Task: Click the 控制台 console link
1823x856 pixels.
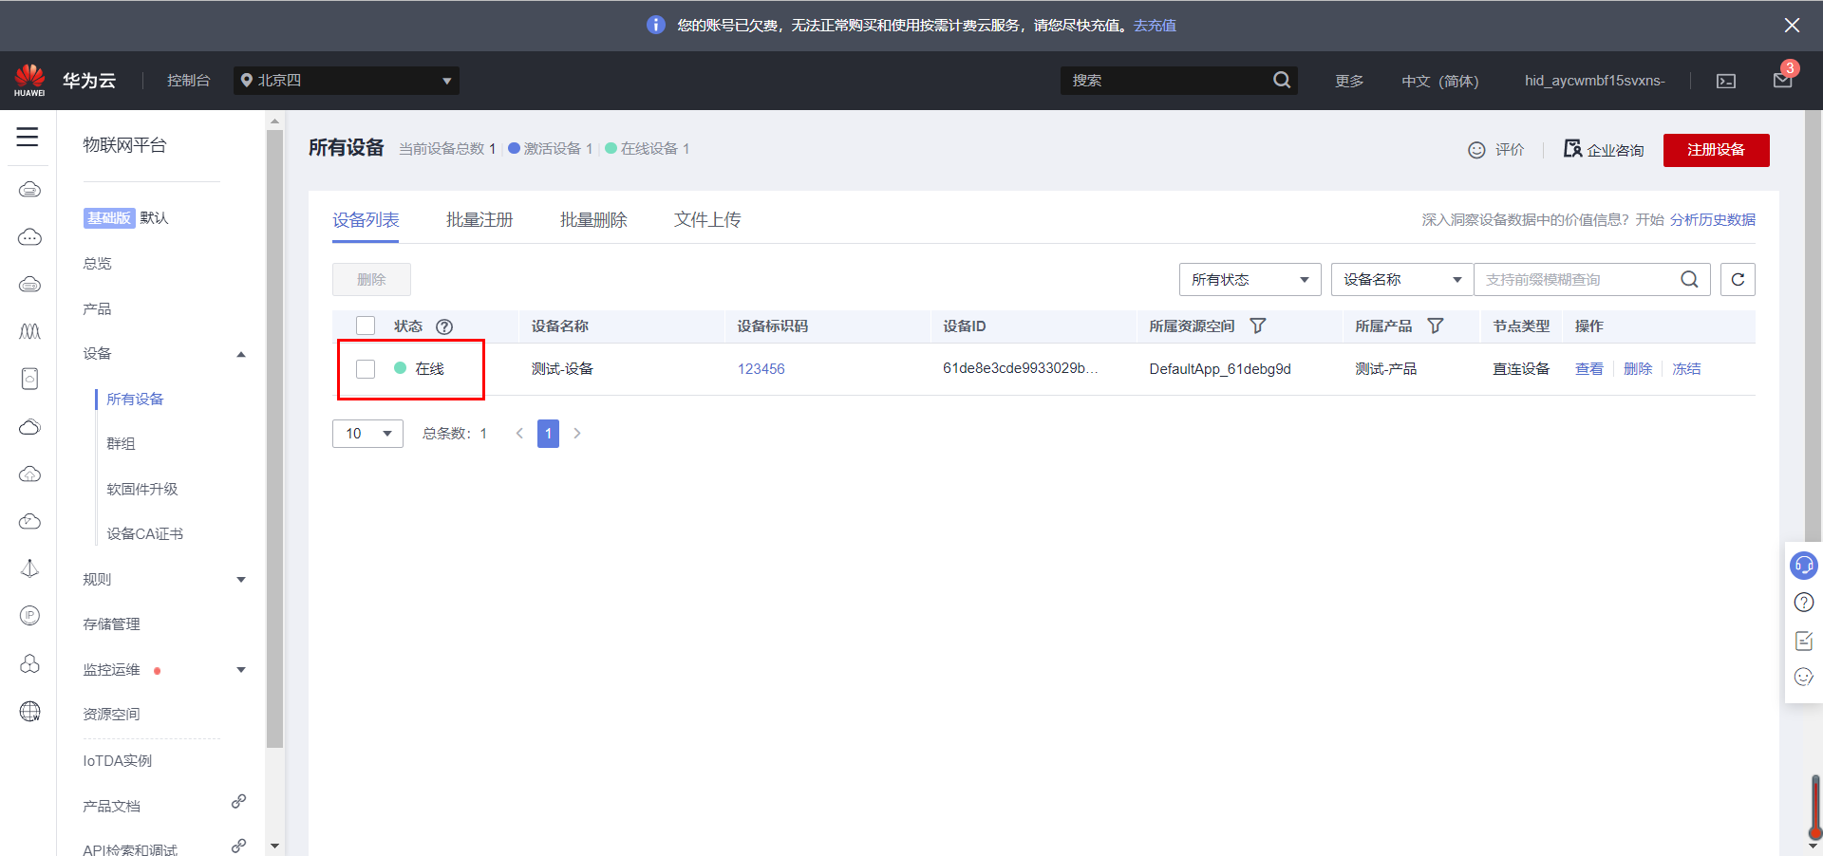Action: (188, 81)
